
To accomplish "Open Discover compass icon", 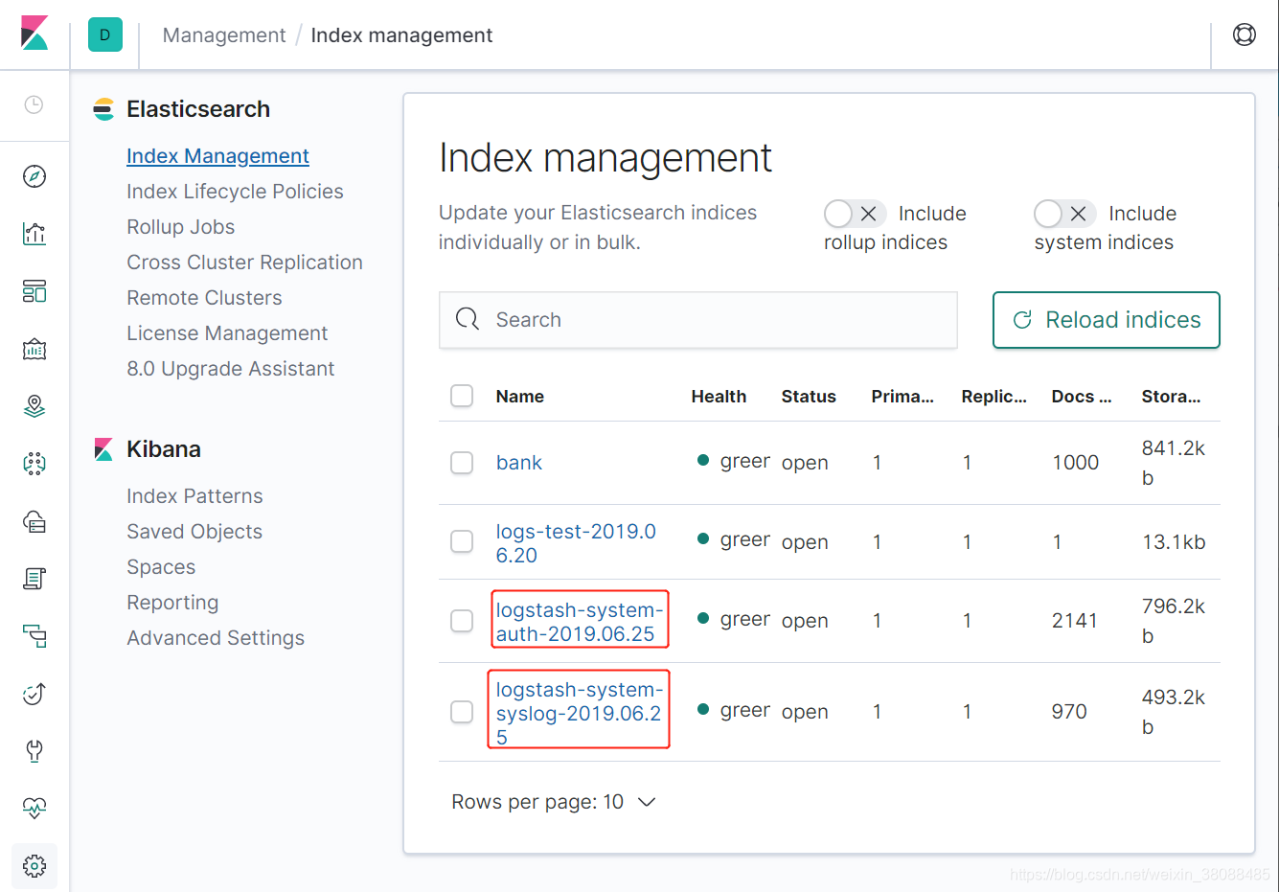I will tap(34, 176).
